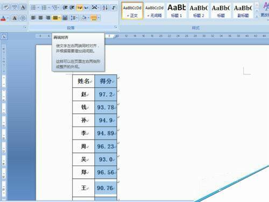This screenshot has height=202, width=269.
Task: Click the 得分 header cell
Action: (x=106, y=81)
